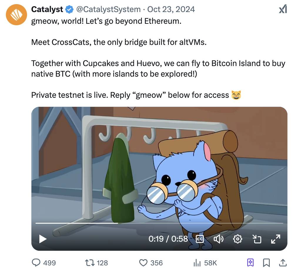295x273 pixels.
Task: Open video settings gear menu
Action: (x=237, y=239)
